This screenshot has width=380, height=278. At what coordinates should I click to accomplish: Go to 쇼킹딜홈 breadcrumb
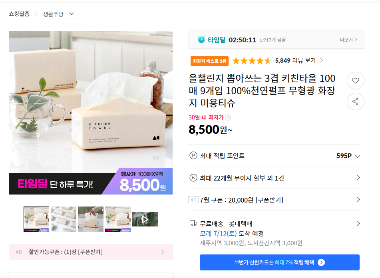[x=19, y=14]
